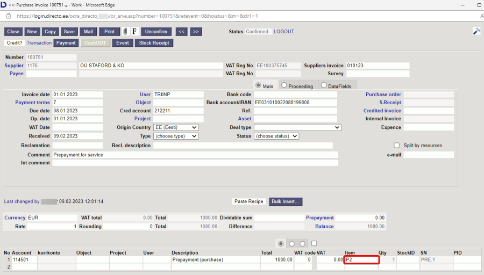Viewport: 484px width, 275px height.
Task: Click the Invoice date field 01.01.2023
Action: pos(77,95)
